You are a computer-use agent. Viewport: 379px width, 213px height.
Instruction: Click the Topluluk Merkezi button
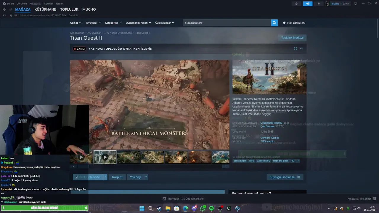pos(292,38)
